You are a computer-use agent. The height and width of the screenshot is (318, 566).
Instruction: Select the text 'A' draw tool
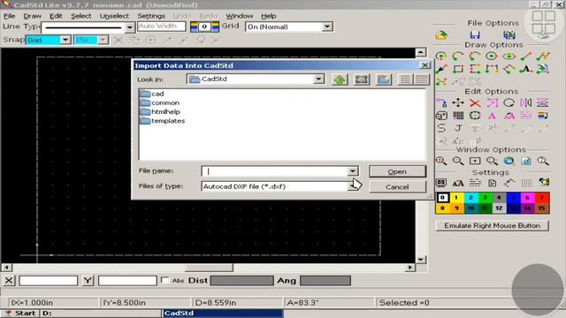[526, 69]
